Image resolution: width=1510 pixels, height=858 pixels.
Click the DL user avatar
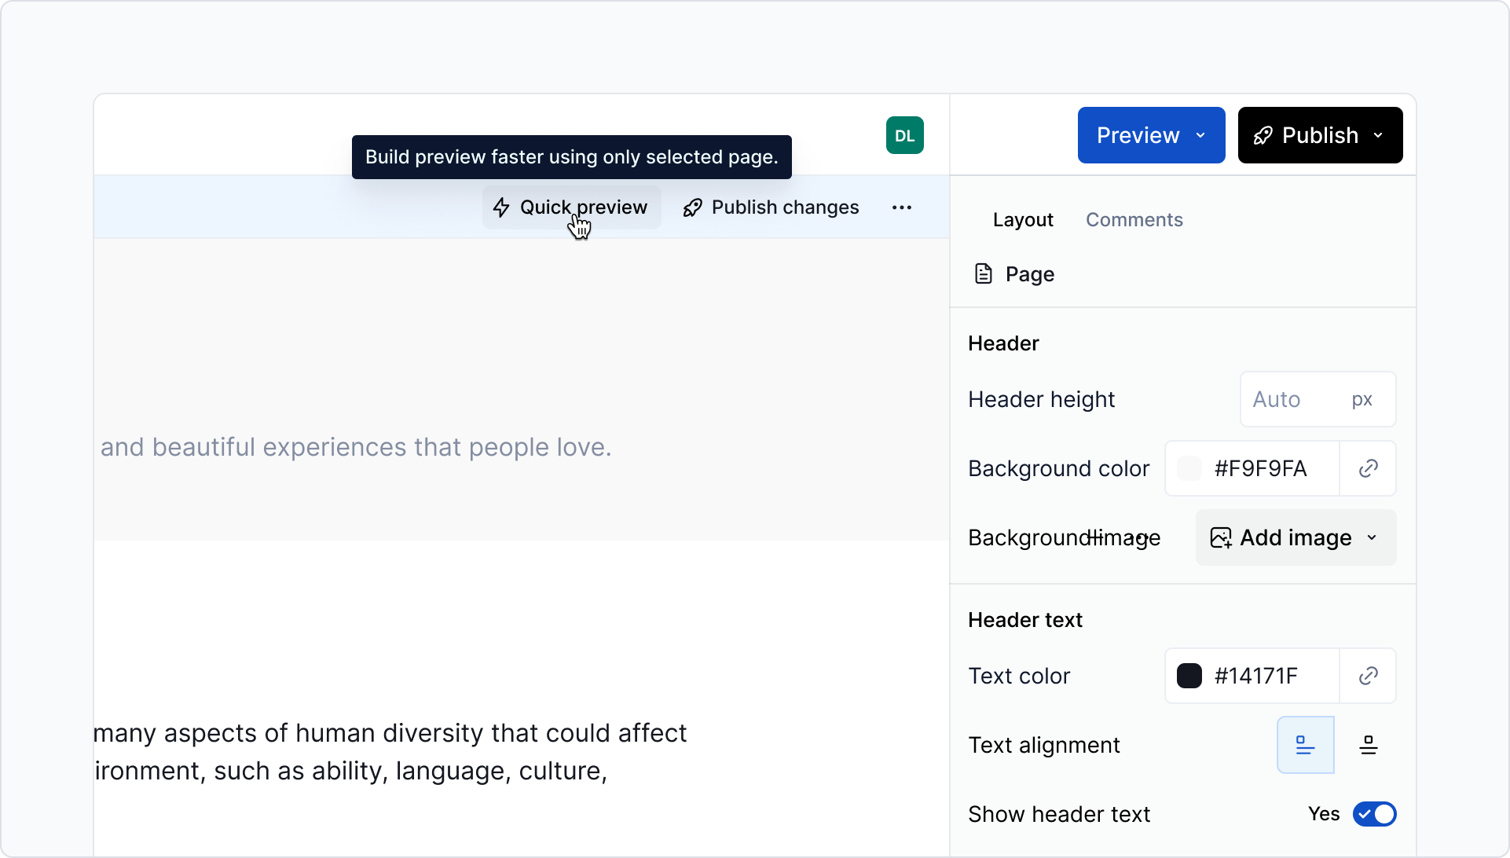(x=904, y=135)
